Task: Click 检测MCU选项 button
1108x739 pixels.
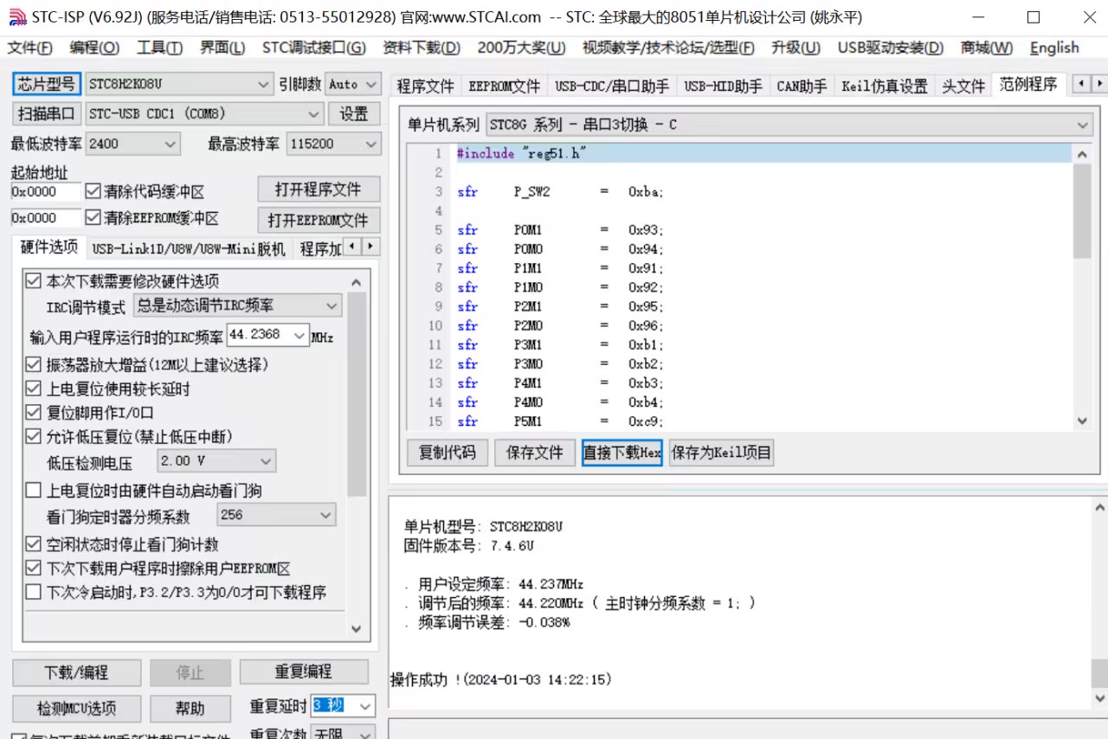Action: point(77,708)
